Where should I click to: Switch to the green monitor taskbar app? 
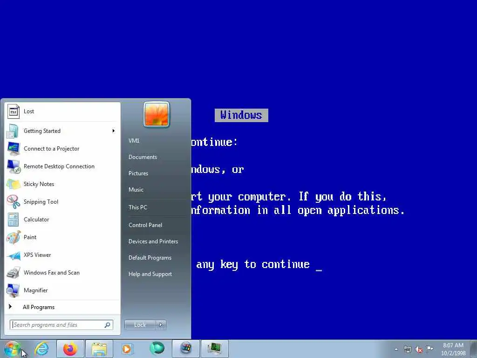point(214,349)
